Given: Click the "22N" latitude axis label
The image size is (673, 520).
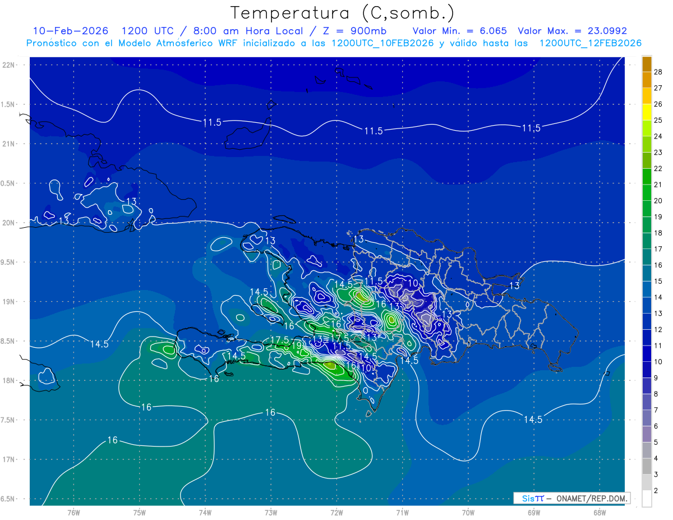Looking at the screenshot, I should (x=10, y=65).
